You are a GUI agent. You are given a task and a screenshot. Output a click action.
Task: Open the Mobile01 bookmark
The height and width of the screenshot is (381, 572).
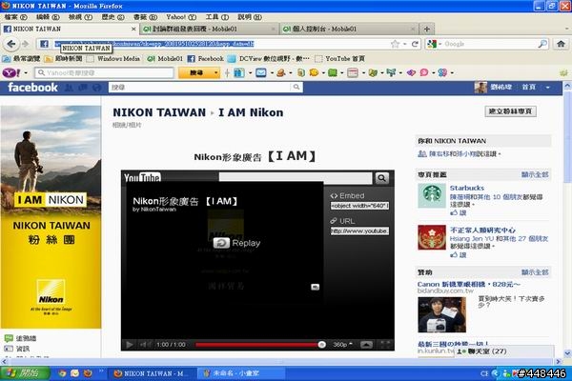coord(165,58)
